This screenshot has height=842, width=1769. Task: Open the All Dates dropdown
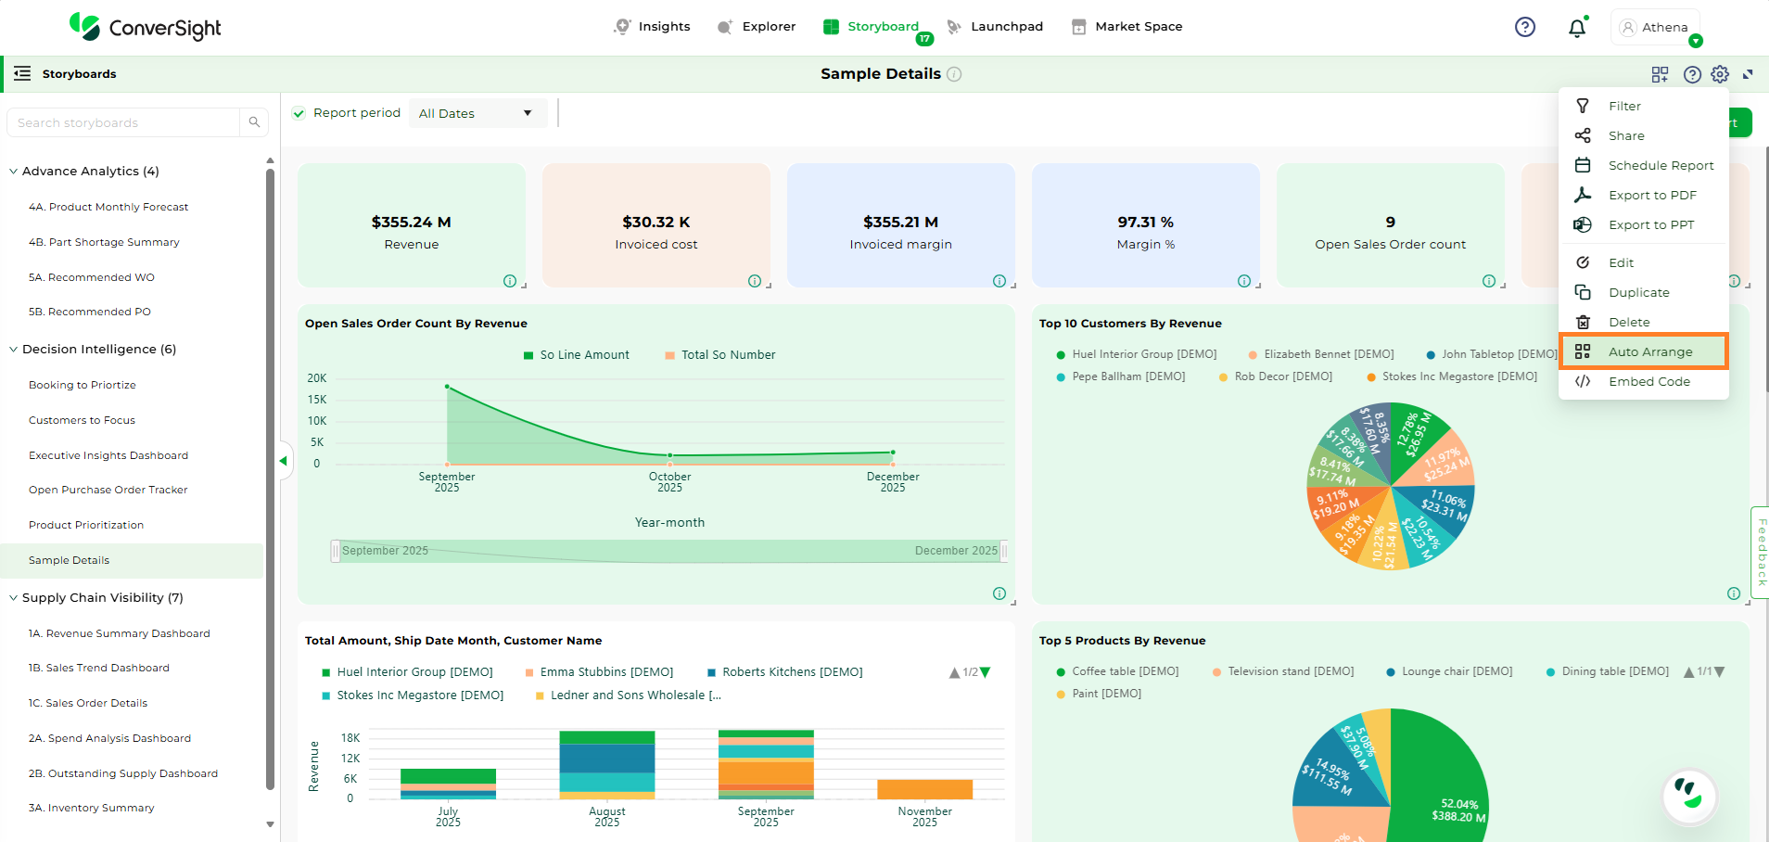[x=476, y=113]
